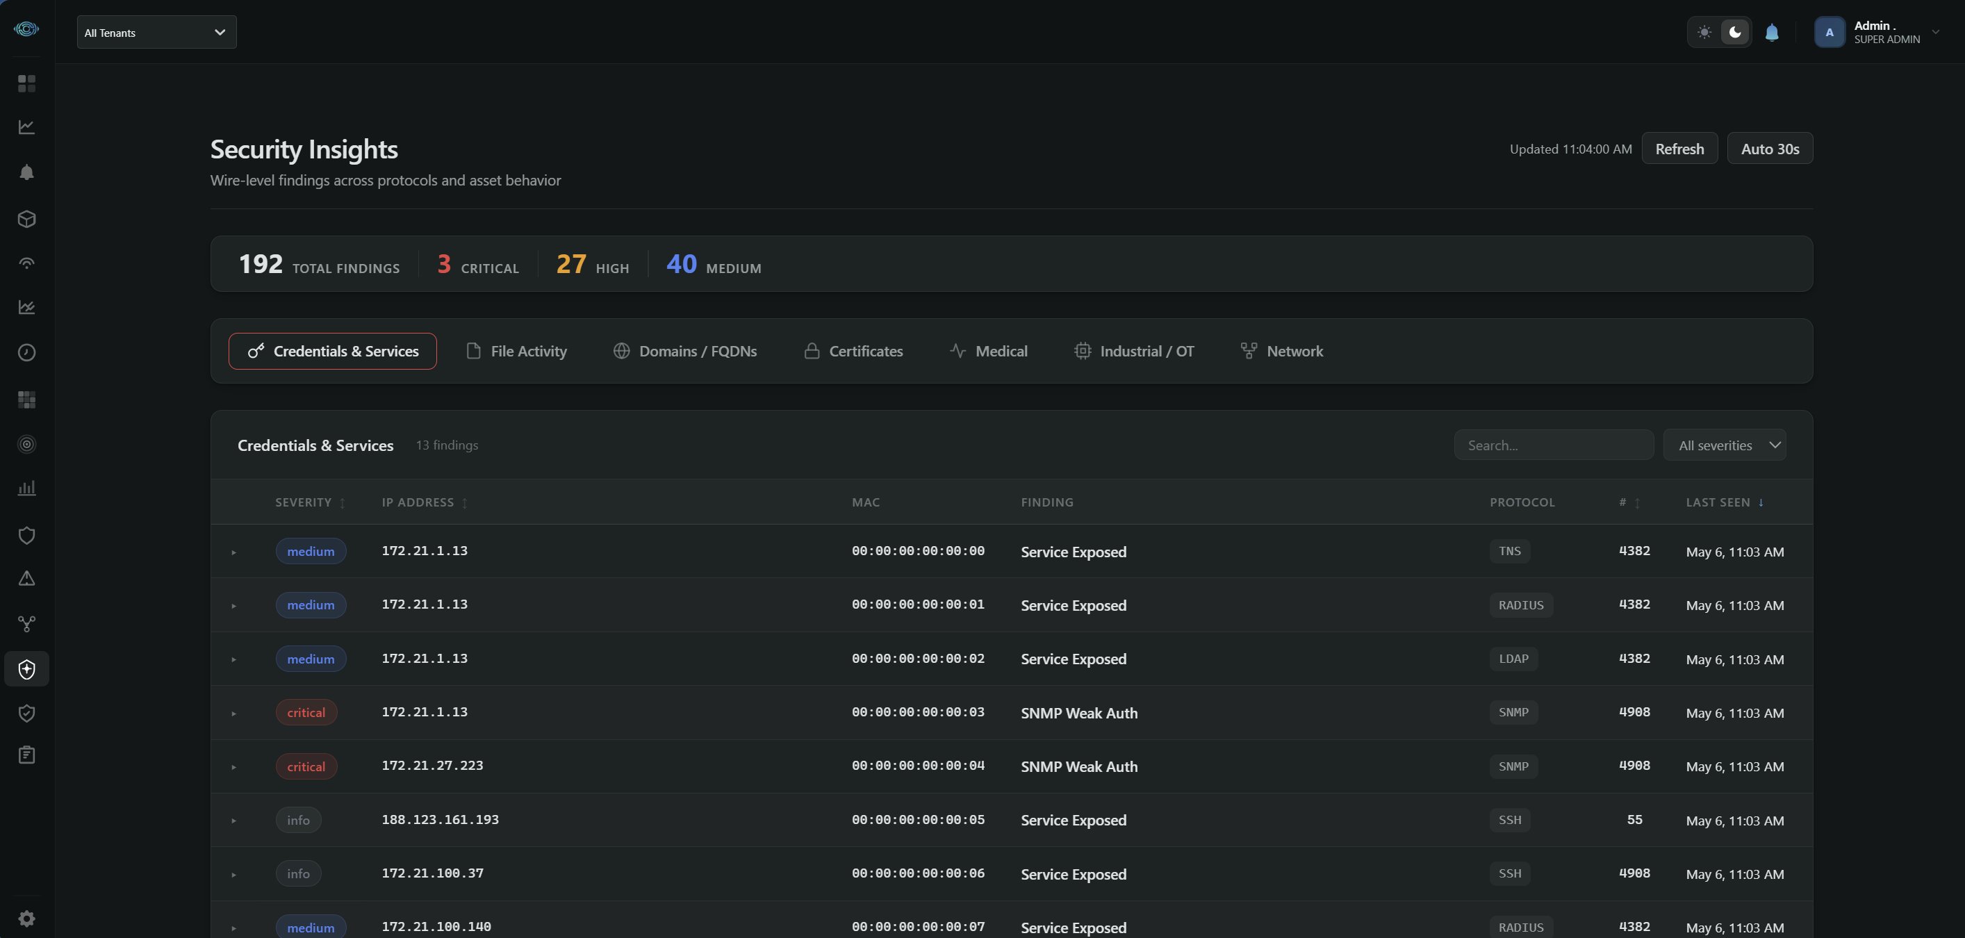Viewport: 1965px width, 938px height.
Task: Open the radar target icon in sidebar
Action: (26, 444)
